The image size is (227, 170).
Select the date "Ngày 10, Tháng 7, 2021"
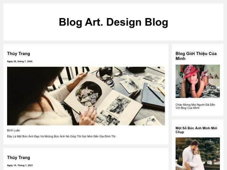pos(20,165)
